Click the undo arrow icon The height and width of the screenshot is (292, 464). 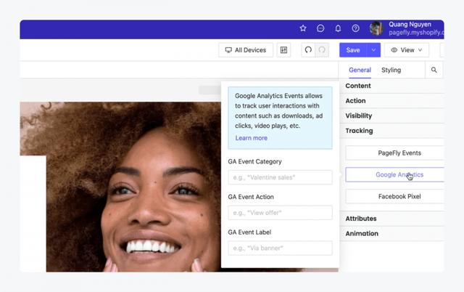(x=308, y=50)
